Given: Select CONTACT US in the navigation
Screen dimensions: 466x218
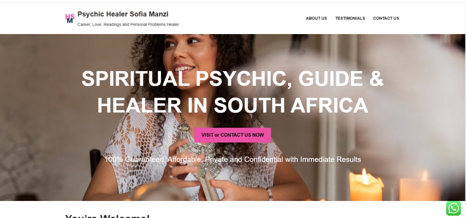Looking at the screenshot, I should (386, 18).
